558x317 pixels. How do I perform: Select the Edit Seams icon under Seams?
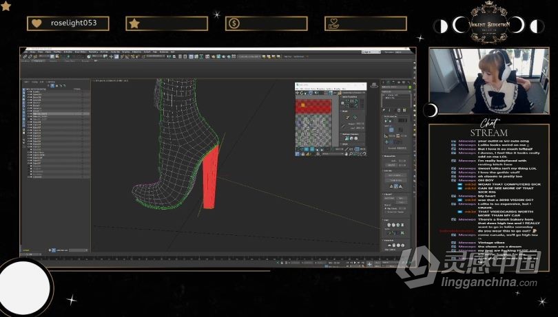pyautogui.click(x=390, y=233)
